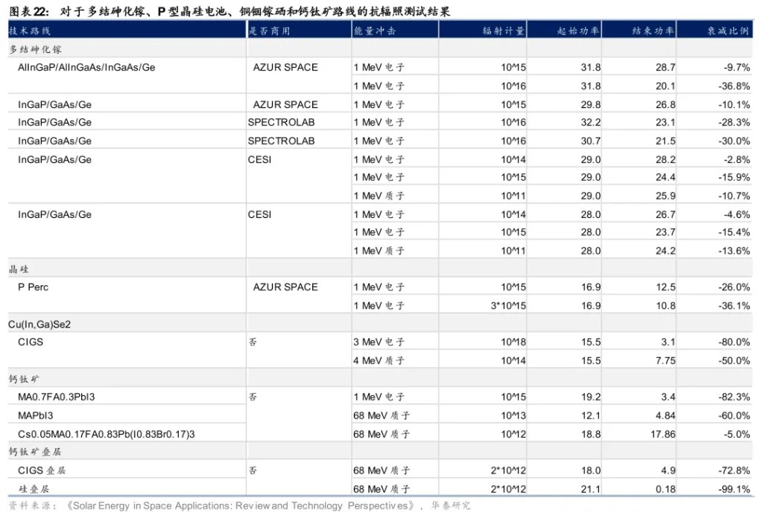763x515 pixels.
Task: Select the Cu(In,Ga)Se2 section row
Action: 36,323
